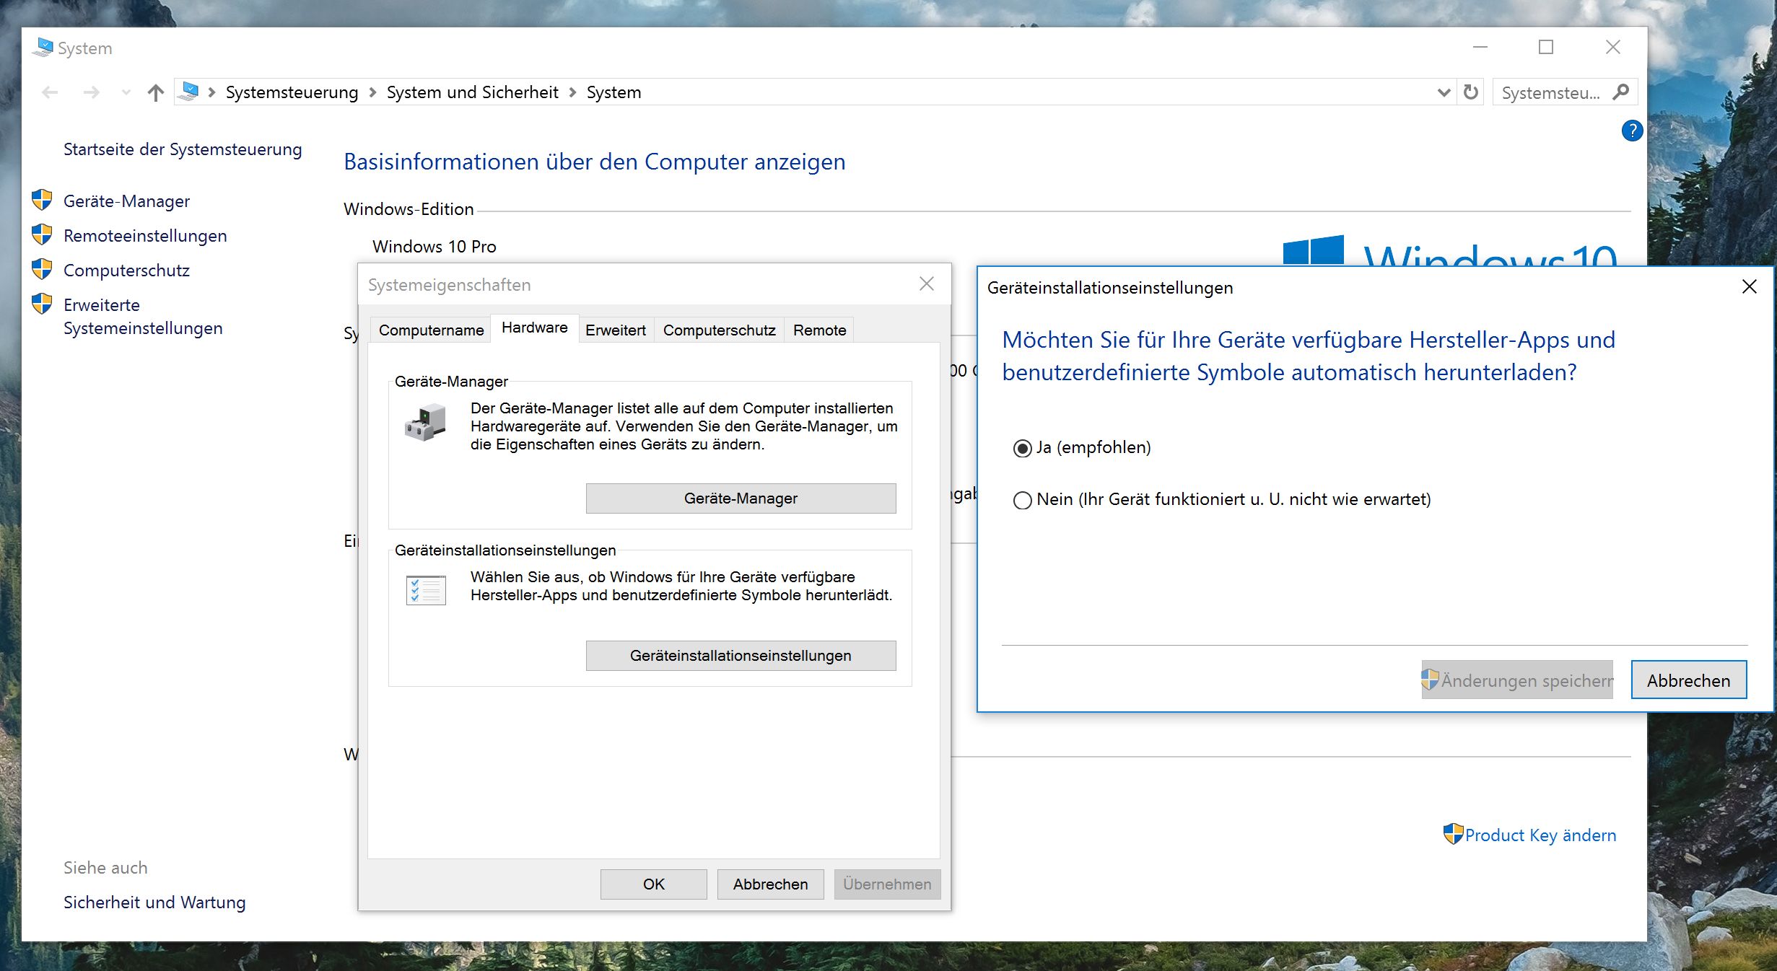Go up one level with the arrow icon
This screenshot has height=971, width=1777.
click(x=155, y=92)
